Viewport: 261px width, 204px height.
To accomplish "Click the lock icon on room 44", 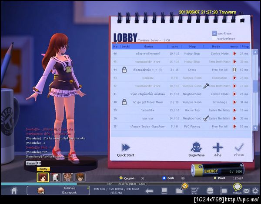I will coord(124,70).
